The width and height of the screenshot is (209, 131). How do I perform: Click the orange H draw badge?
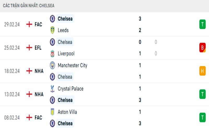(x=202, y=71)
